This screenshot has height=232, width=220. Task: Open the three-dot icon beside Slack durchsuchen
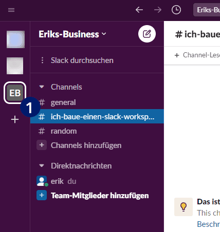point(42,60)
